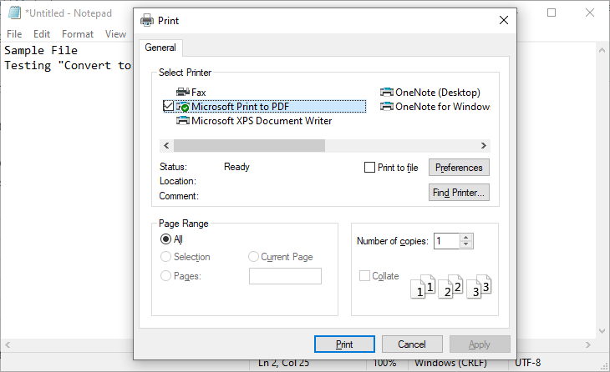The height and width of the screenshot is (372, 610).
Task: Click the Find Printer button
Action: (459, 193)
